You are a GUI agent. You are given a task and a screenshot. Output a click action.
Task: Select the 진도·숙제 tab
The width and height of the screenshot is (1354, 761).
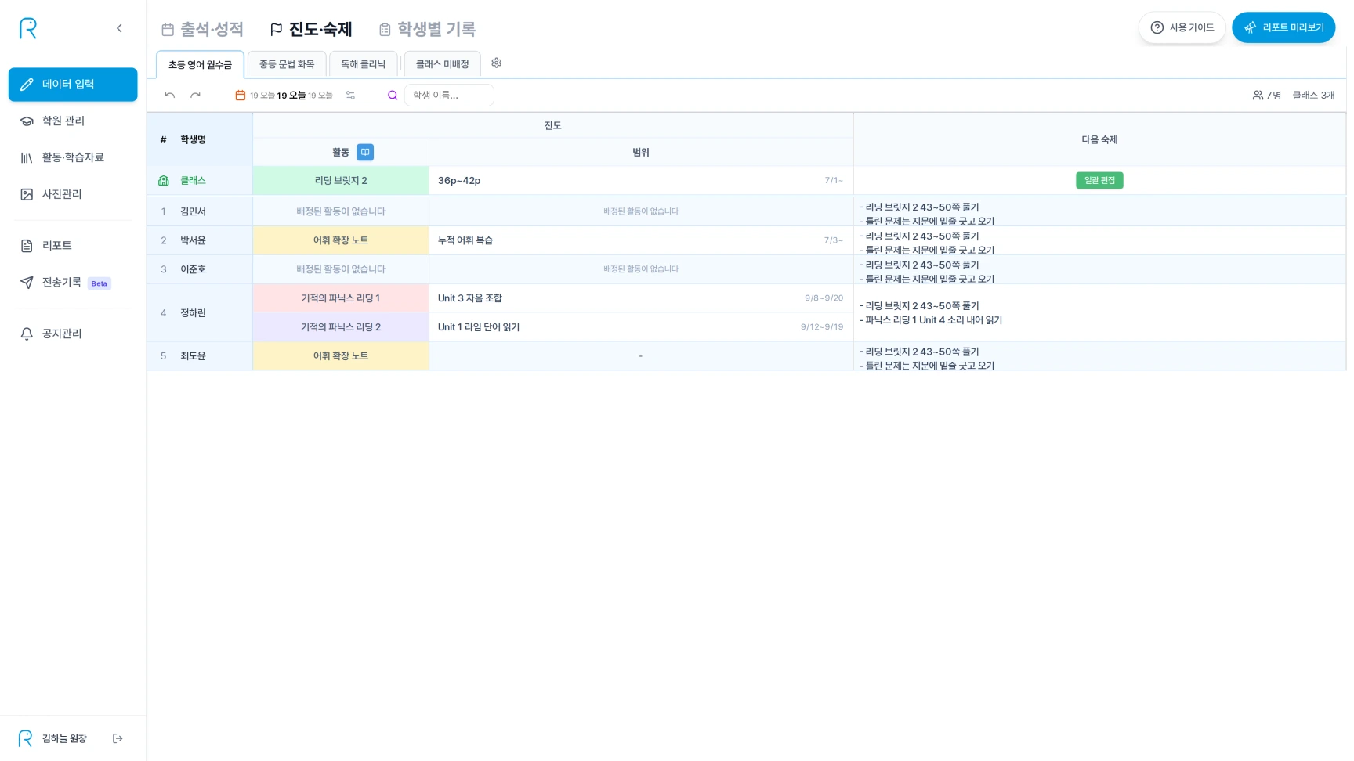click(311, 29)
